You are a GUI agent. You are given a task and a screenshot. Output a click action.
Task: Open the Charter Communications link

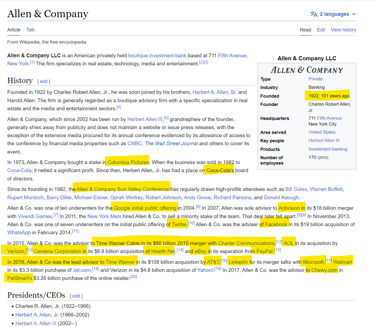click(x=246, y=243)
